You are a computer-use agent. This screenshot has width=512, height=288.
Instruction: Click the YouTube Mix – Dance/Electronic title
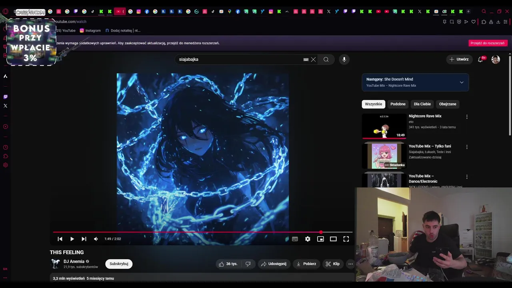pos(423,179)
